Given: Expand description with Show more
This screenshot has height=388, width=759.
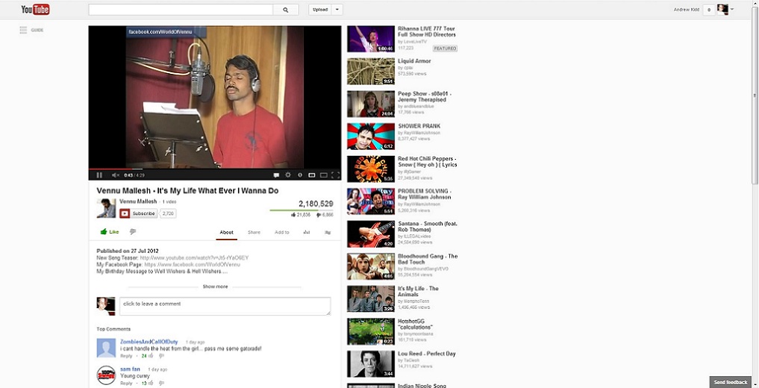Looking at the screenshot, I should click(x=215, y=287).
